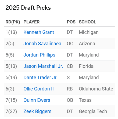Click the PLAYER column header
Viewport: 118px width, 119px height.
coord(31,22)
